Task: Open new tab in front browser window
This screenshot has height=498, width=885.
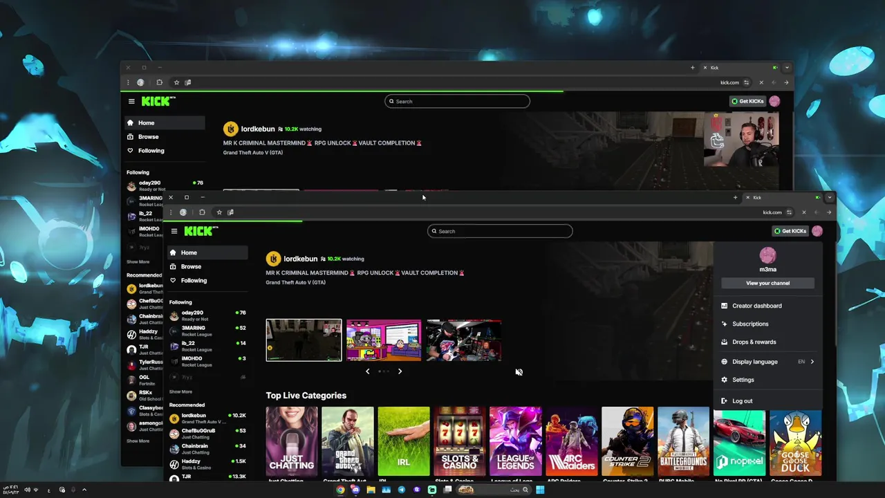Action: [735, 197]
